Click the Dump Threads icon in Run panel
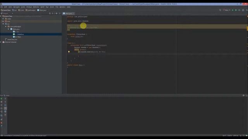The image size is (248, 139). [x=2, y=108]
